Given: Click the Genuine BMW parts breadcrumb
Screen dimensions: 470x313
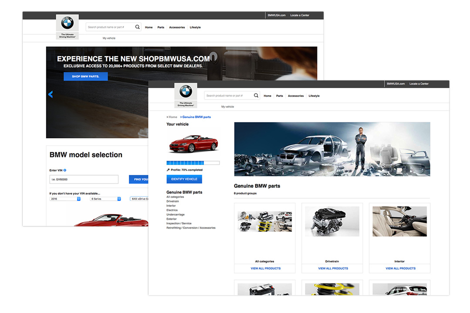Looking at the screenshot, I should [196, 117].
